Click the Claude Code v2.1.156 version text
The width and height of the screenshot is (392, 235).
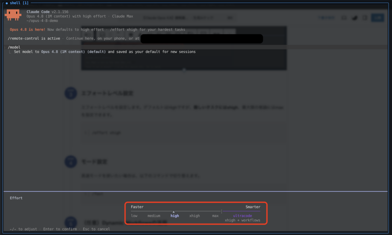click(x=47, y=12)
